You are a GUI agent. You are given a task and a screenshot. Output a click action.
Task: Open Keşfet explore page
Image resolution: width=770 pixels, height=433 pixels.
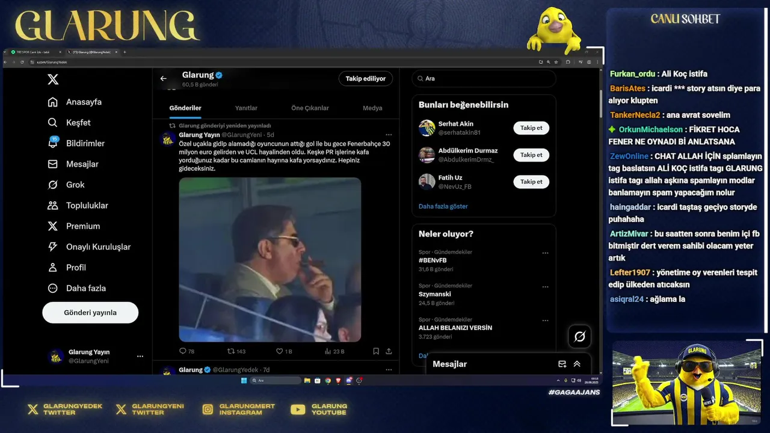click(69, 123)
